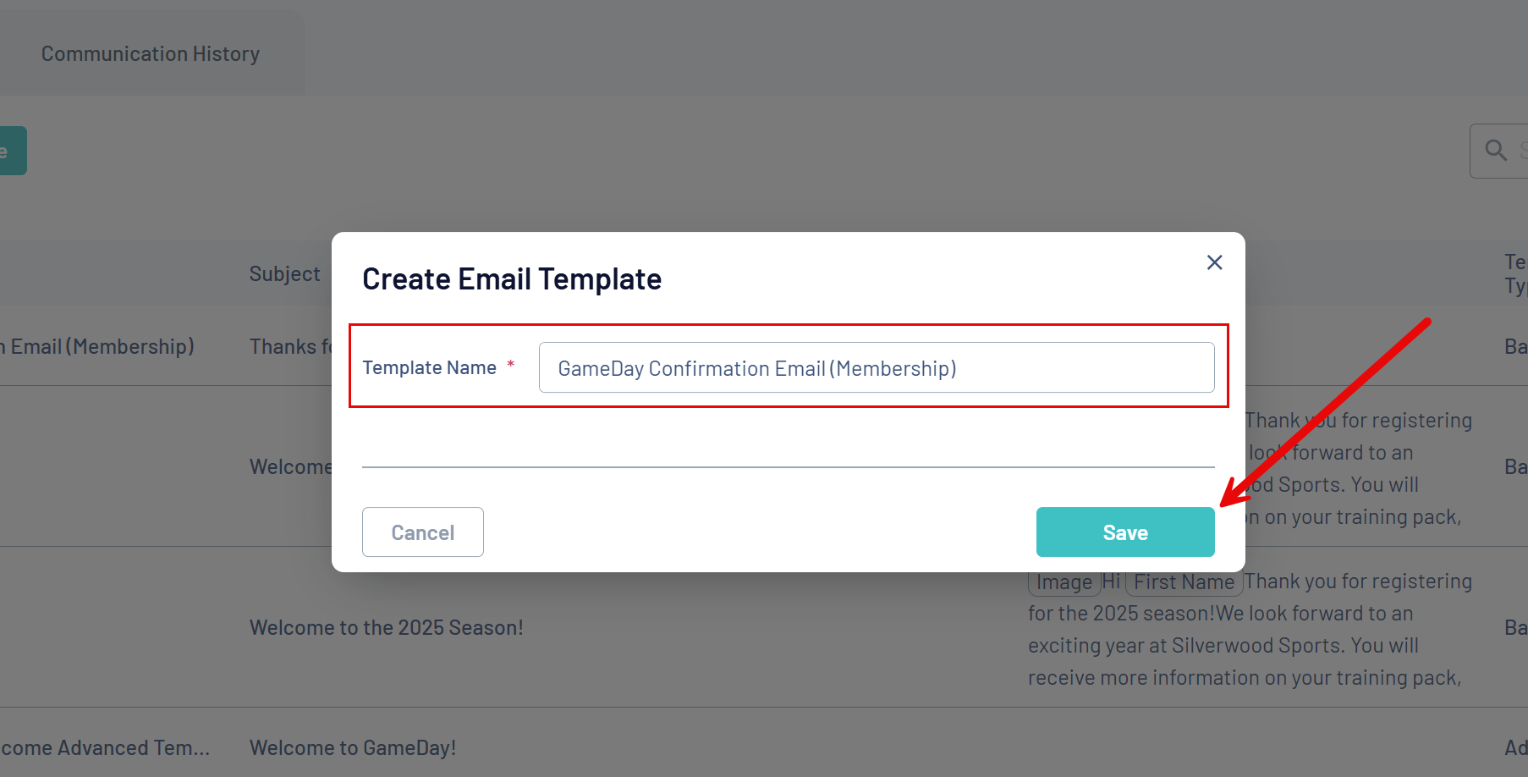The image size is (1528, 777).
Task: Switch to the Communication History tab
Action: pos(151,54)
